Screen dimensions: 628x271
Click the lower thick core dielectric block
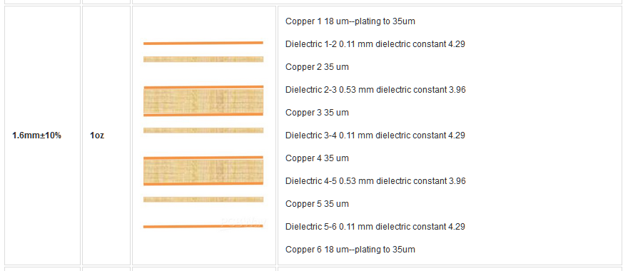pyautogui.click(x=203, y=171)
